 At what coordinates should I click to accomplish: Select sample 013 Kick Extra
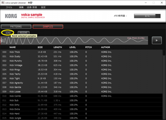click(81, 109)
